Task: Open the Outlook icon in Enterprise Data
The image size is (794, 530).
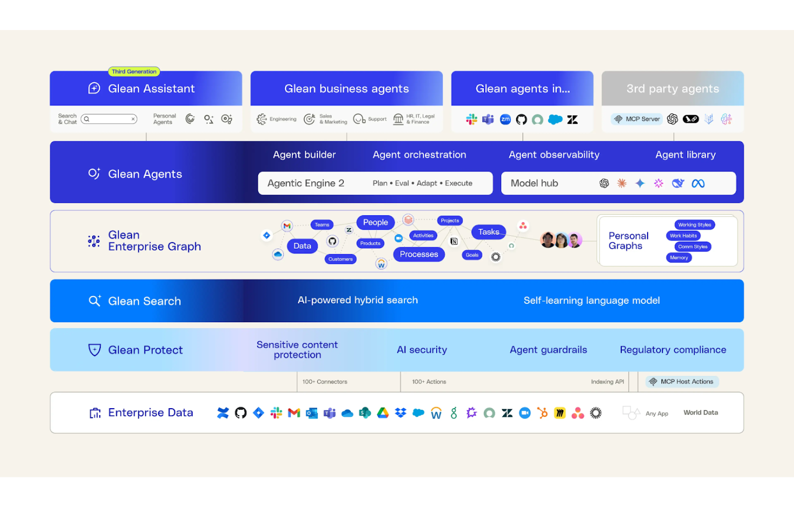Action: click(x=312, y=413)
